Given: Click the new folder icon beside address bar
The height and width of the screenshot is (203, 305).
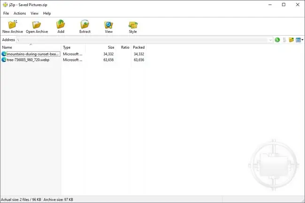Looking at the screenshot, I should pyautogui.click(x=291, y=40).
